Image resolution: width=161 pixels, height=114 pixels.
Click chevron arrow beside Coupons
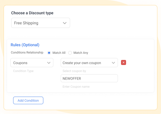tap(49, 63)
